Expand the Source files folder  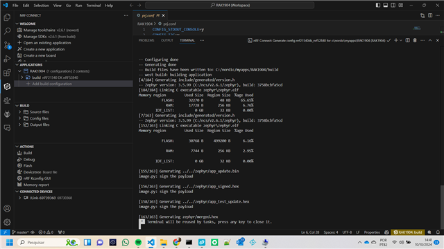[20, 112]
